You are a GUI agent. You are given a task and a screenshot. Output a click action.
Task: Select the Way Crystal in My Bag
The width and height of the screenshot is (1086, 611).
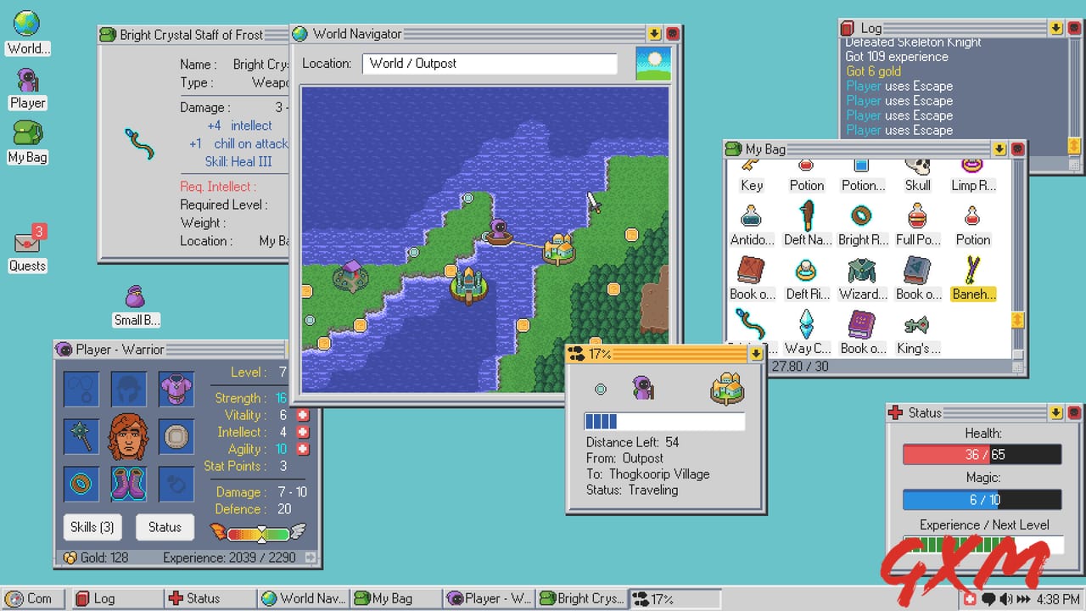point(805,325)
